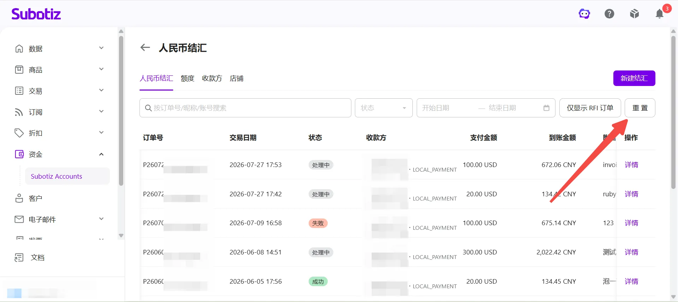The width and height of the screenshot is (678, 302).
Task: Expand the 数据 menu chevron
Action: click(x=101, y=48)
